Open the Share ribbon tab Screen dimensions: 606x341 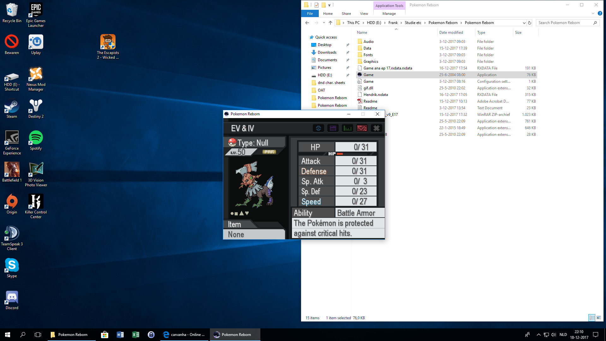tap(346, 14)
